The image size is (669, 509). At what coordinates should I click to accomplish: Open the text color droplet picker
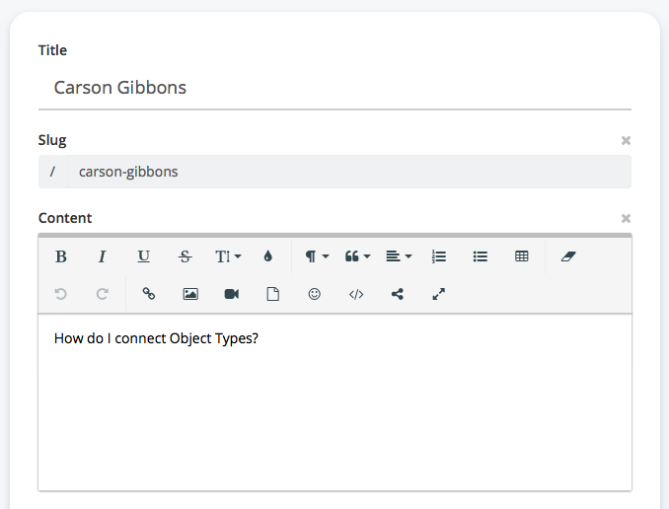click(267, 256)
